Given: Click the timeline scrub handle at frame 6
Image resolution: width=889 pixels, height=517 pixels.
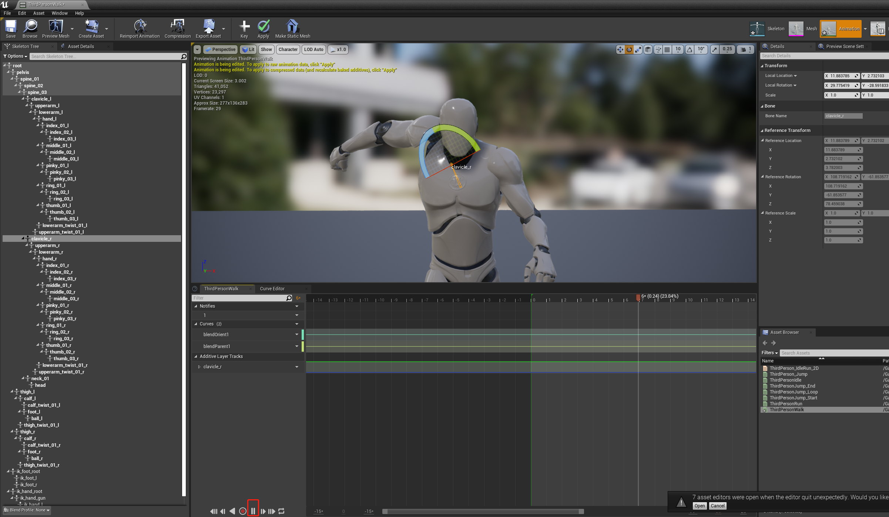Looking at the screenshot, I should [638, 297].
